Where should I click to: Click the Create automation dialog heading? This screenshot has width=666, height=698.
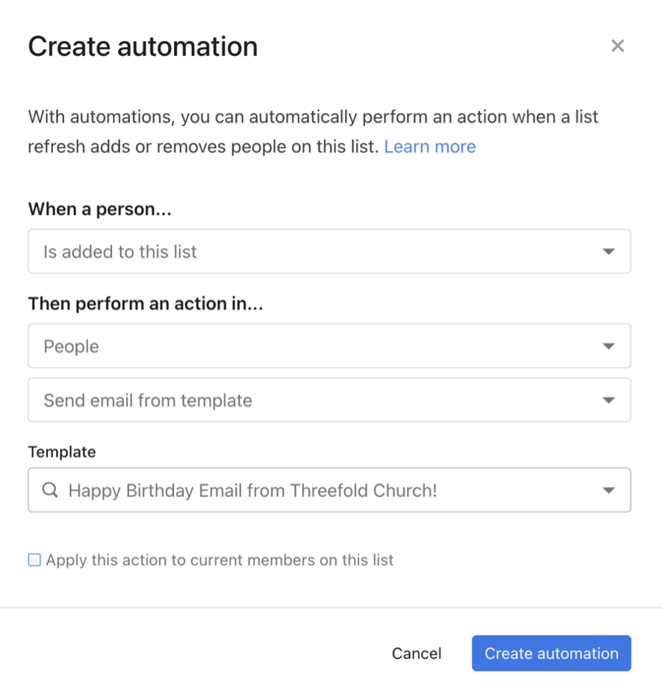tap(143, 47)
